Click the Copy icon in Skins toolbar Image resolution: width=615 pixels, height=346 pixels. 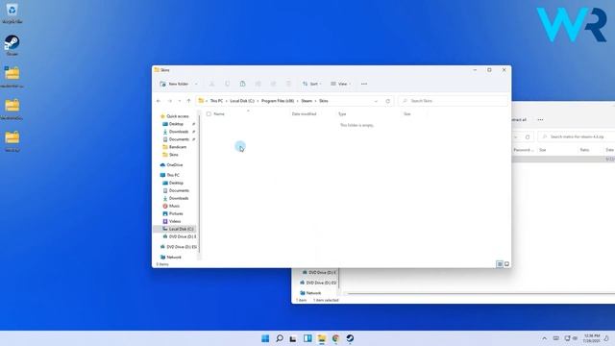coord(227,84)
